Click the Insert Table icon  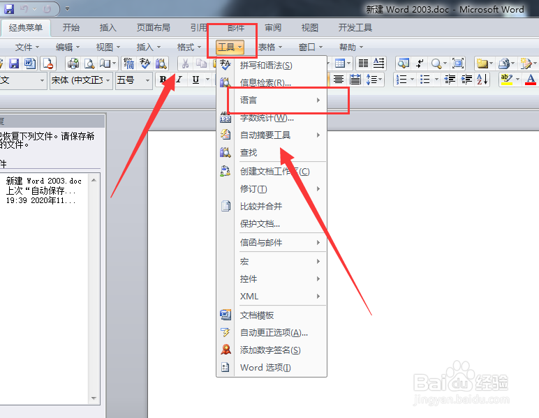(340, 64)
